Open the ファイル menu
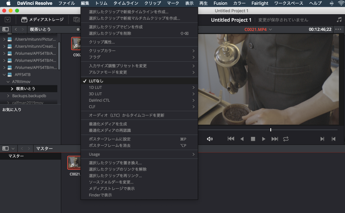 pos(66,3)
